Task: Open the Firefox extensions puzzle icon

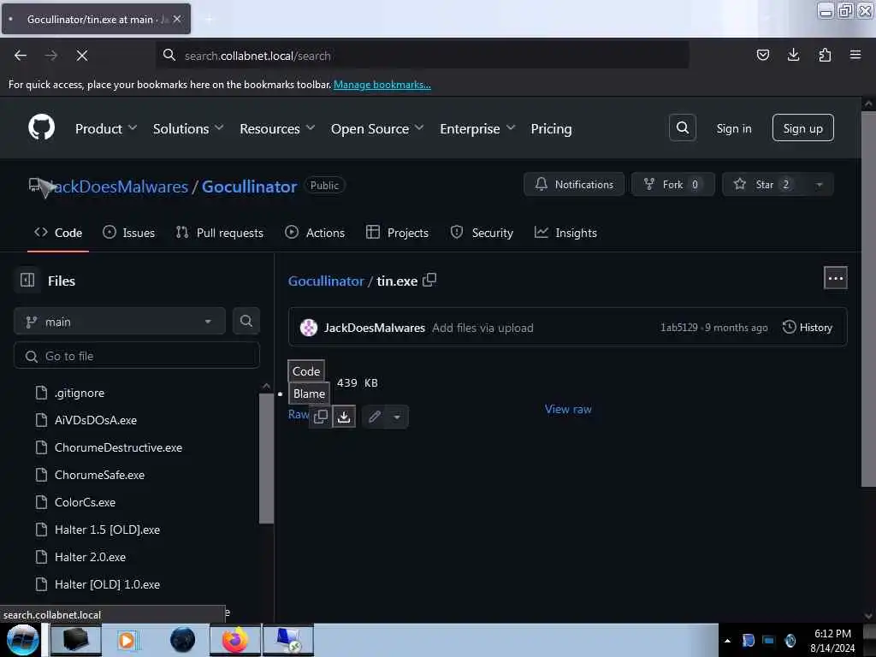Action: [825, 55]
